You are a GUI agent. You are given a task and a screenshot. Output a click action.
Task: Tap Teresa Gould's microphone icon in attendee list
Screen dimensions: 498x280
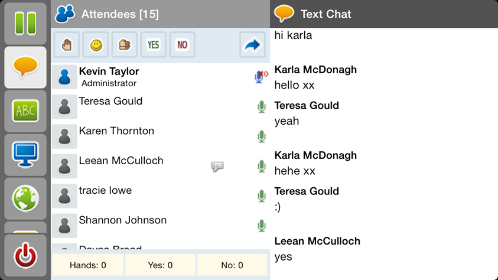(x=261, y=107)
